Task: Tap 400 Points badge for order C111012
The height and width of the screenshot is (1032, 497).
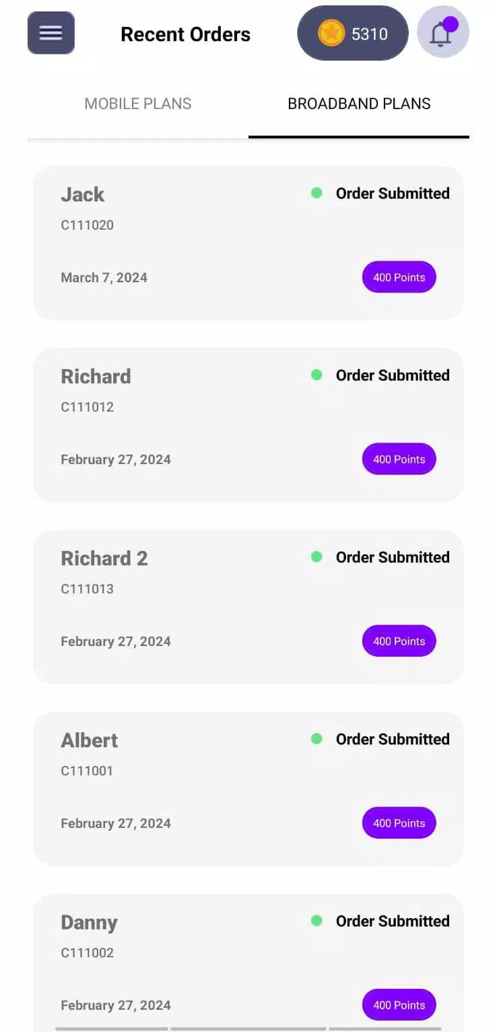Action: 399,459
